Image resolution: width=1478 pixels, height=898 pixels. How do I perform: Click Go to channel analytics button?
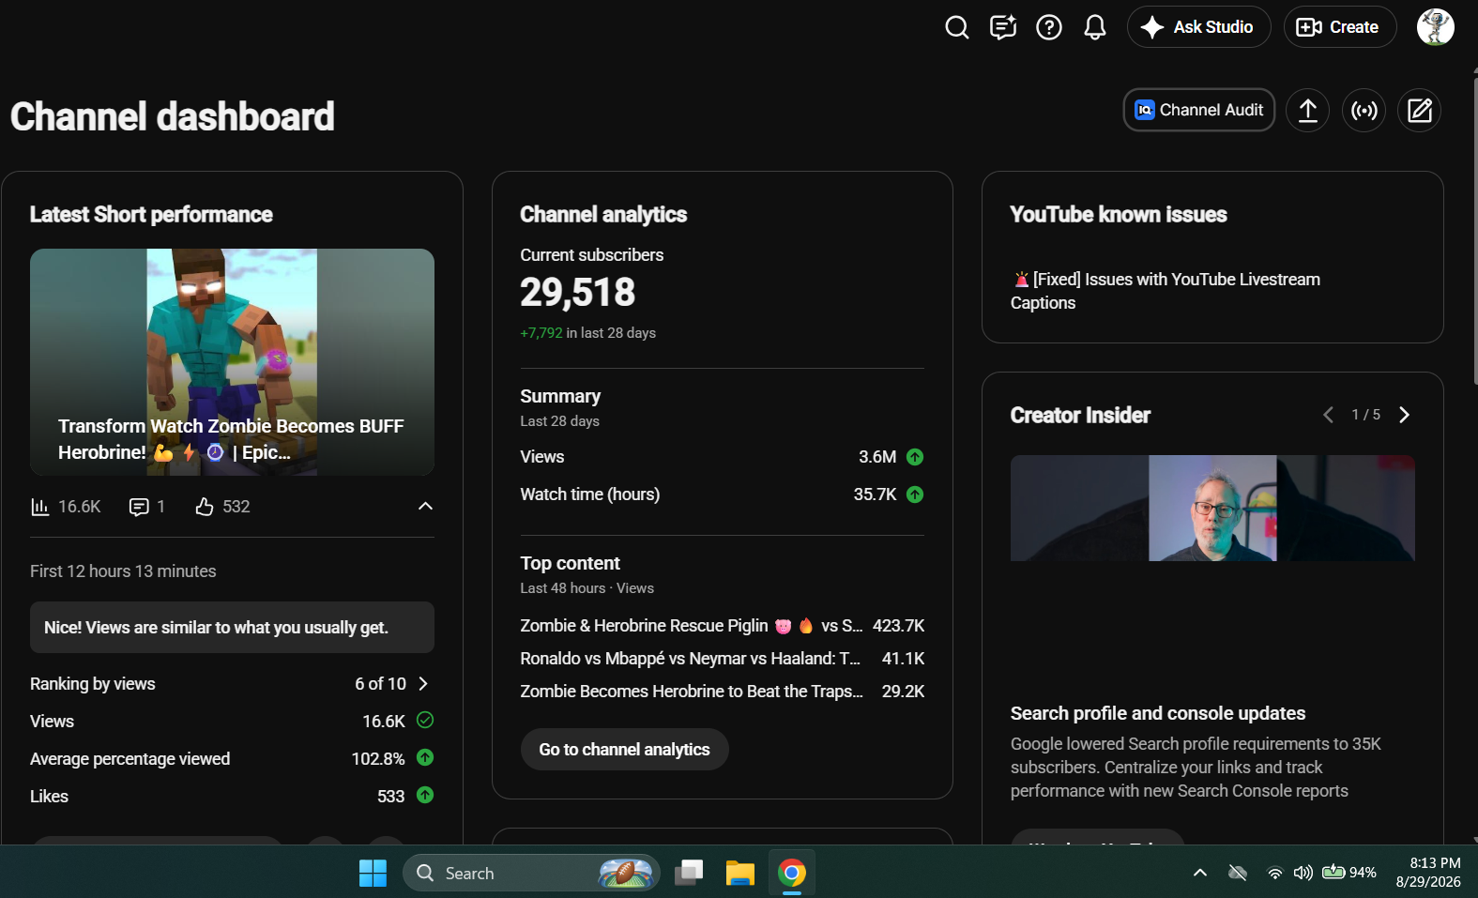point(625,750)
